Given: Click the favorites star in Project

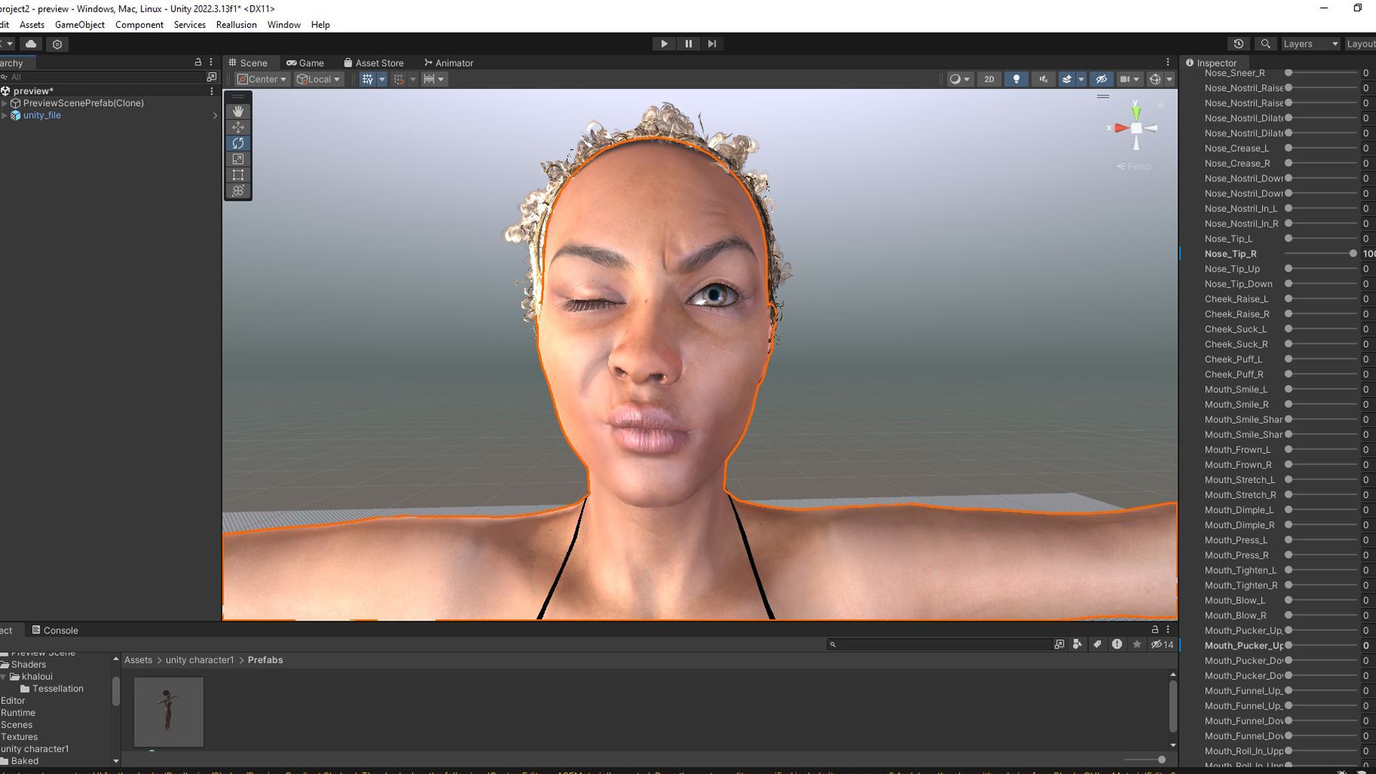Looking at the screenshot, I should (1137, 644).
